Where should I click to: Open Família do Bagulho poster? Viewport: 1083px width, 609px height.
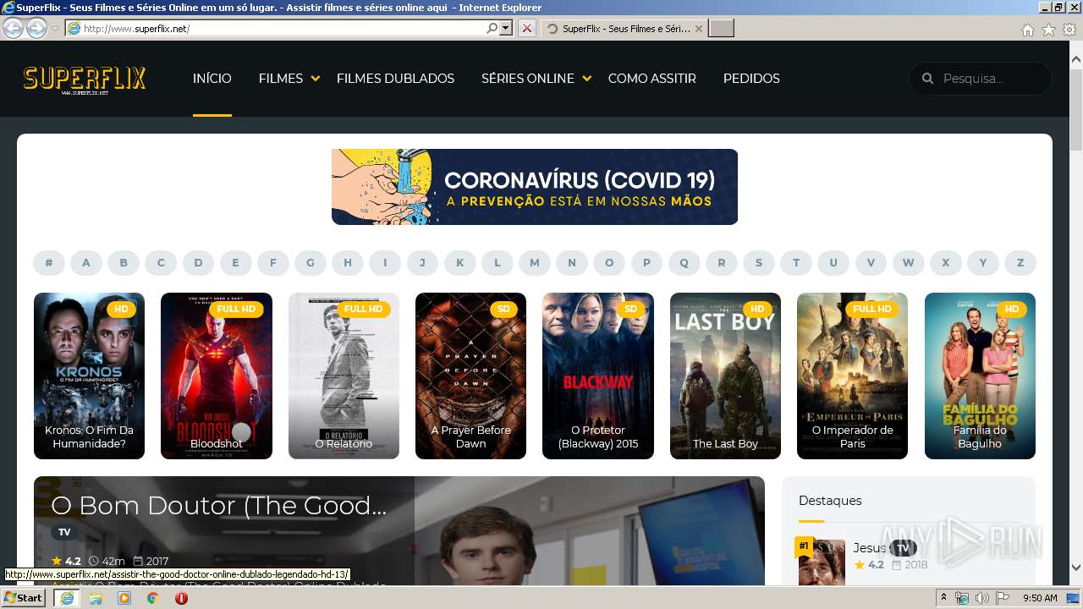980,376
